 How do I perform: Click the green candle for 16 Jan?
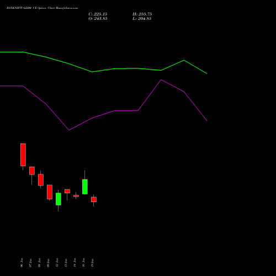pyautogui.click(x=85, y=187)
